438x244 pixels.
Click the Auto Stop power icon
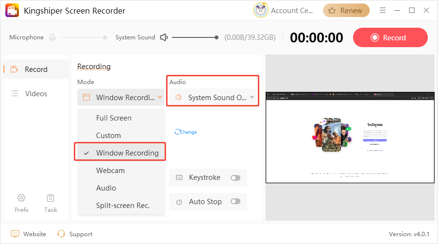tap(179, 202)
